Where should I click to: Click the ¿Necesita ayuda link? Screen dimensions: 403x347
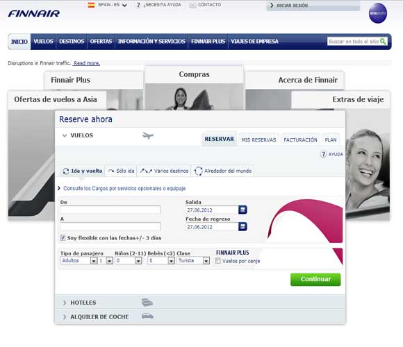point(162,5)
